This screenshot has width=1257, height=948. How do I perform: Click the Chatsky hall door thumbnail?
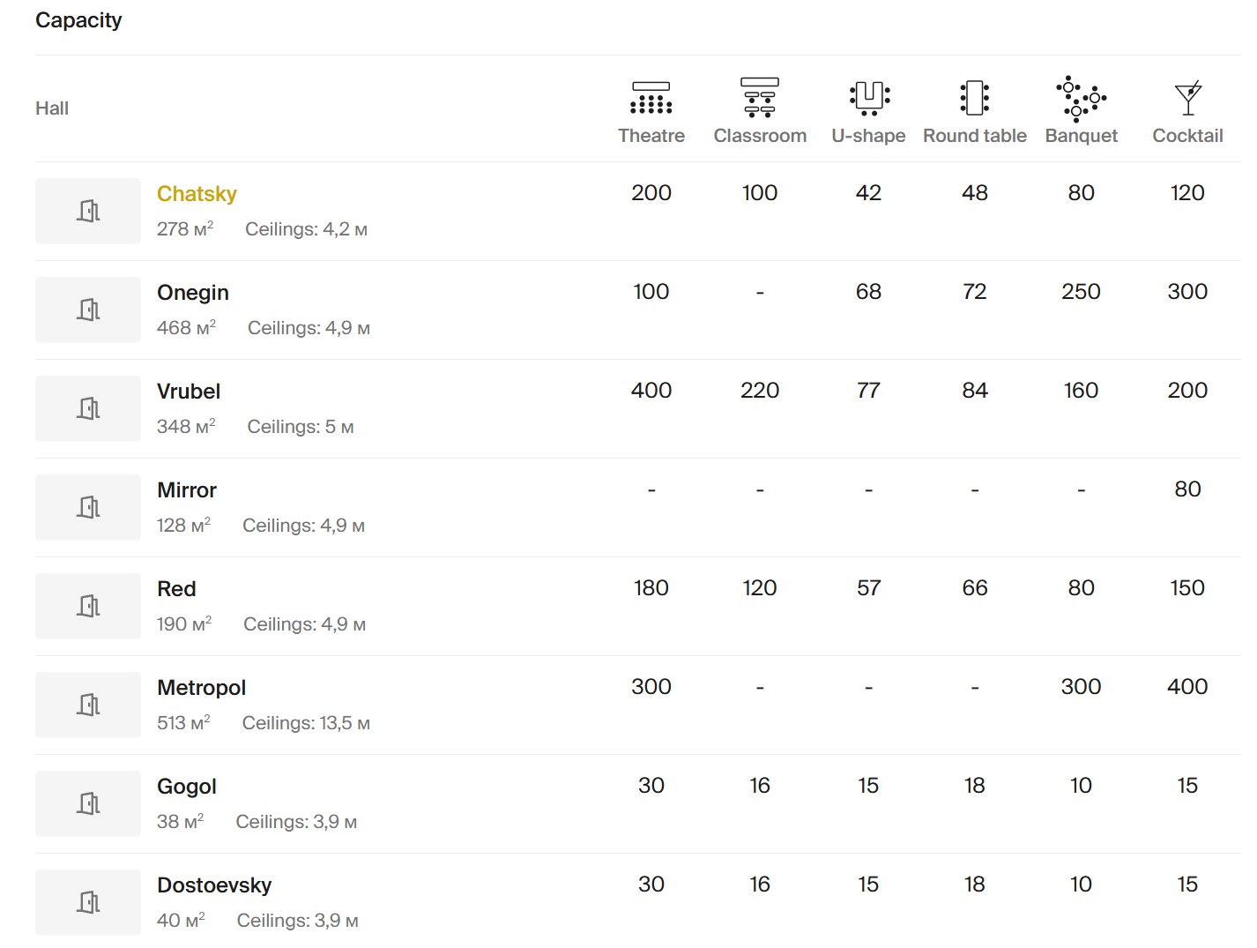point(88,211)
